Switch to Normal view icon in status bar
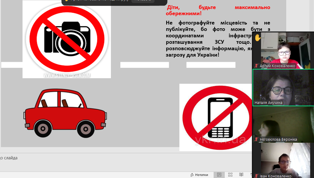 pyautogui.click(x=219, y=175)
